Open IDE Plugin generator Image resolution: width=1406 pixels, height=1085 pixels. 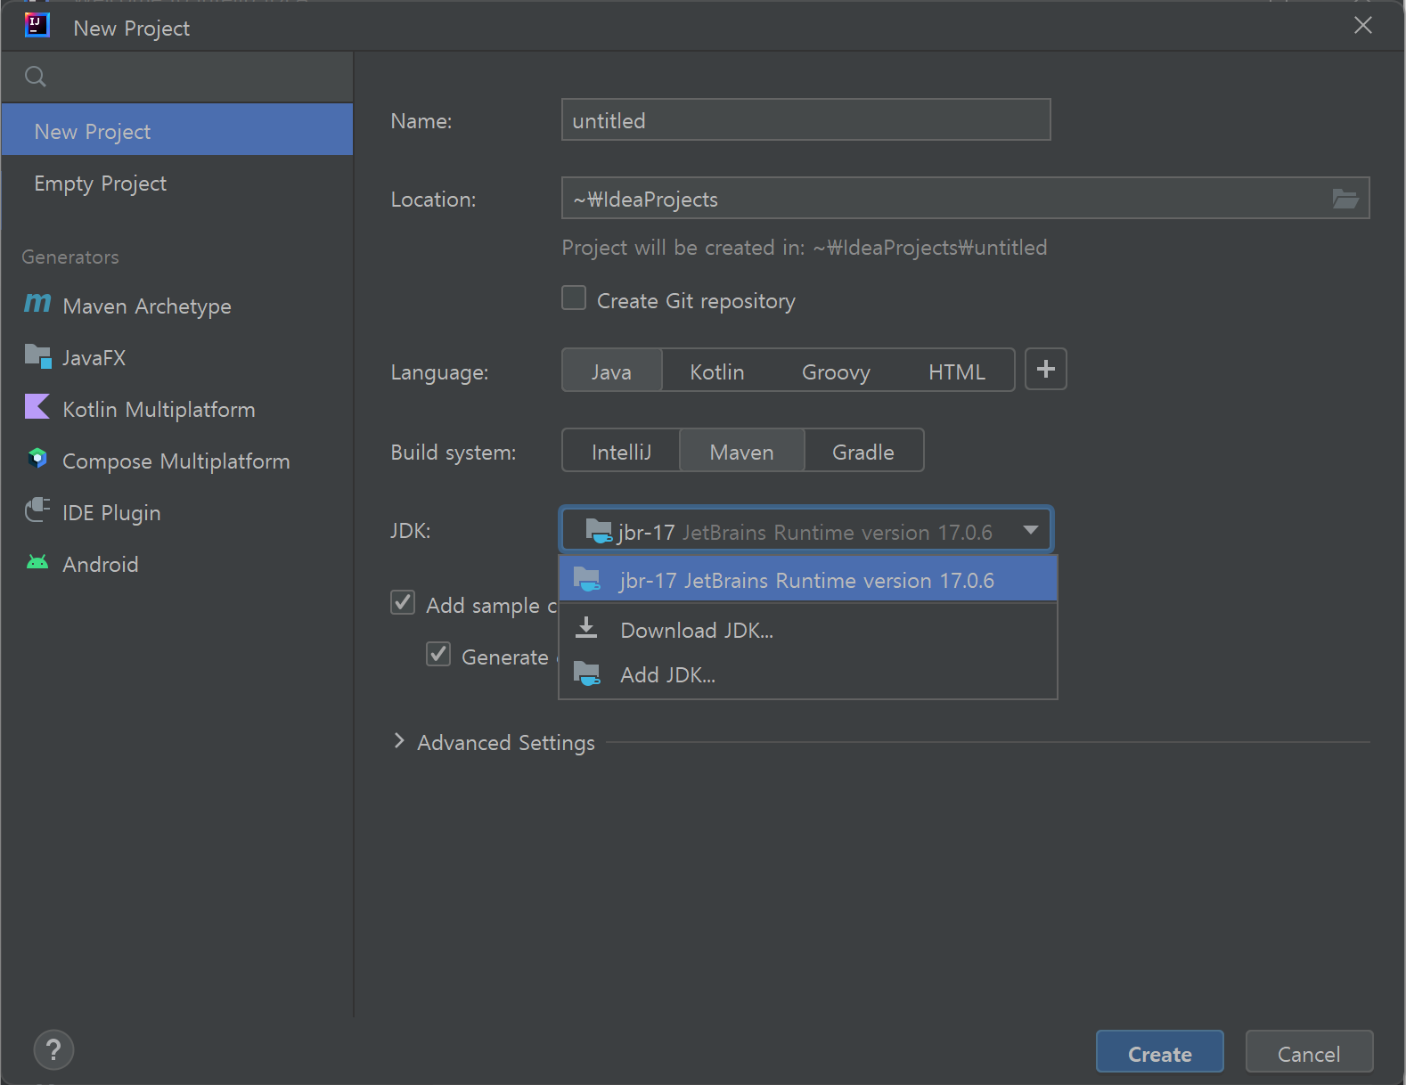(177, 511)
